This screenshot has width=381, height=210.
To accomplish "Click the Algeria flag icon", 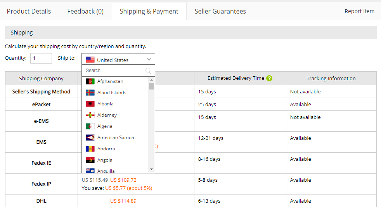I will point(90,126).
